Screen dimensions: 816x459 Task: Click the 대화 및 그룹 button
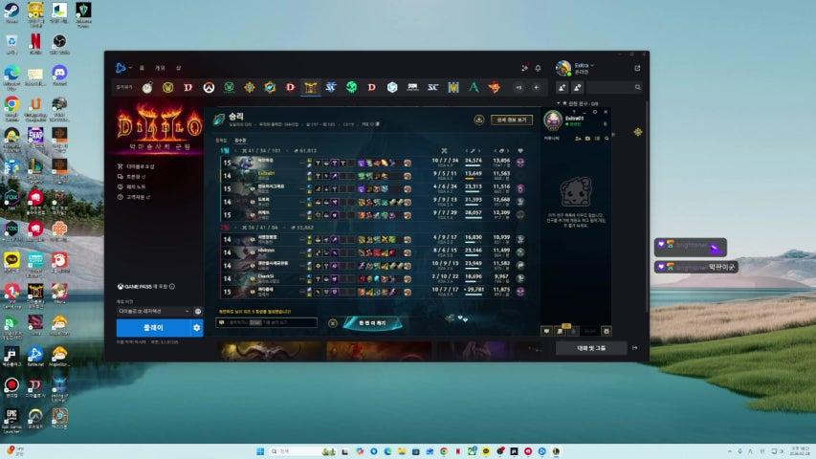click(x=591, y=348)
